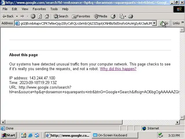Image resolution: width=185 pixels, height=139 pixels.
Task: Expand the Mail dropdown arrow
Action: [125, 16]
